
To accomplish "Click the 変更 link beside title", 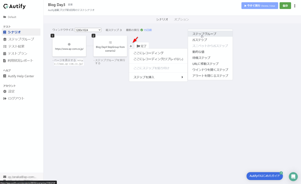I will pyautogui.click(x=70, y=5).
